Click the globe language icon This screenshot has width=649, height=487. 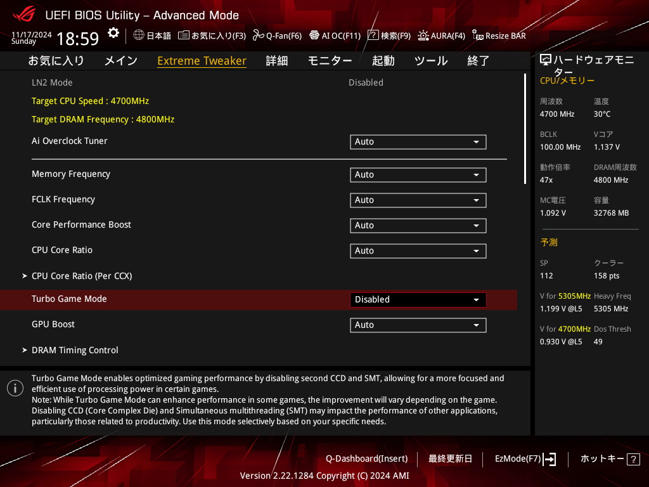point(139,36)
